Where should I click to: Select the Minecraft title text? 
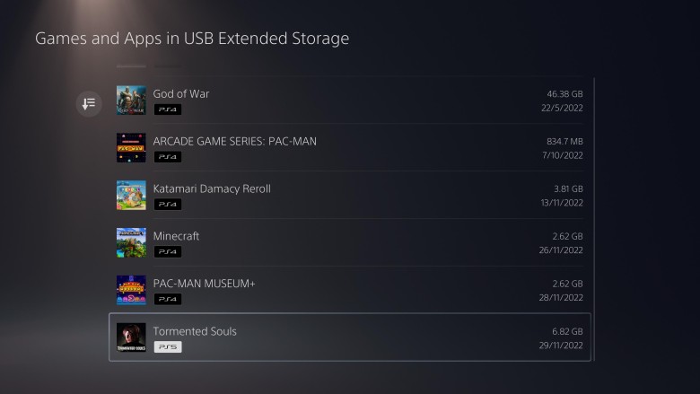[176, 236]
